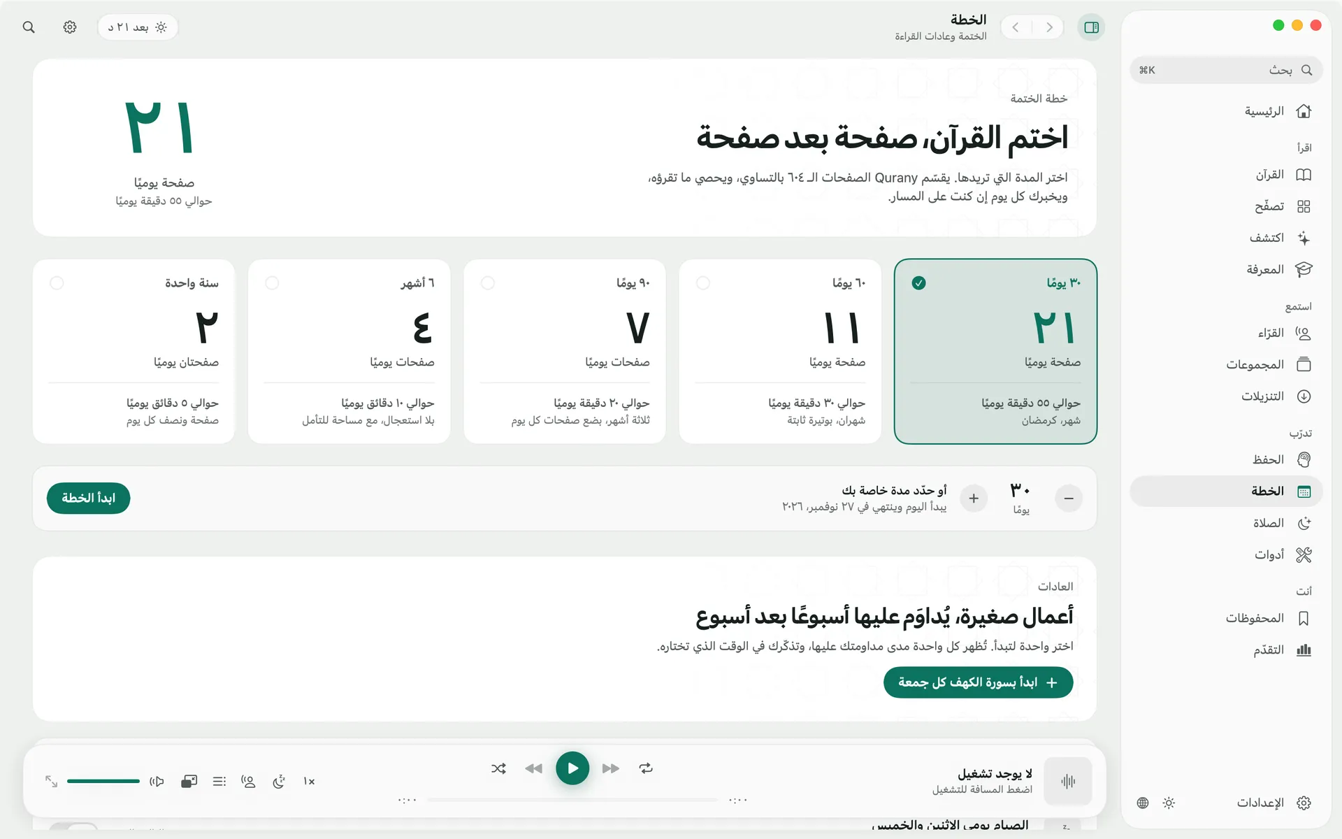Go to تصفّح in sidebar
The image size is (1342, 839).
click(x=1226, y=206)
